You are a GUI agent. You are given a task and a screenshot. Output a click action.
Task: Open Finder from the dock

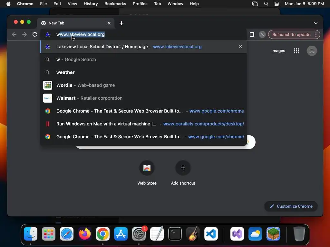coord(31,234)
